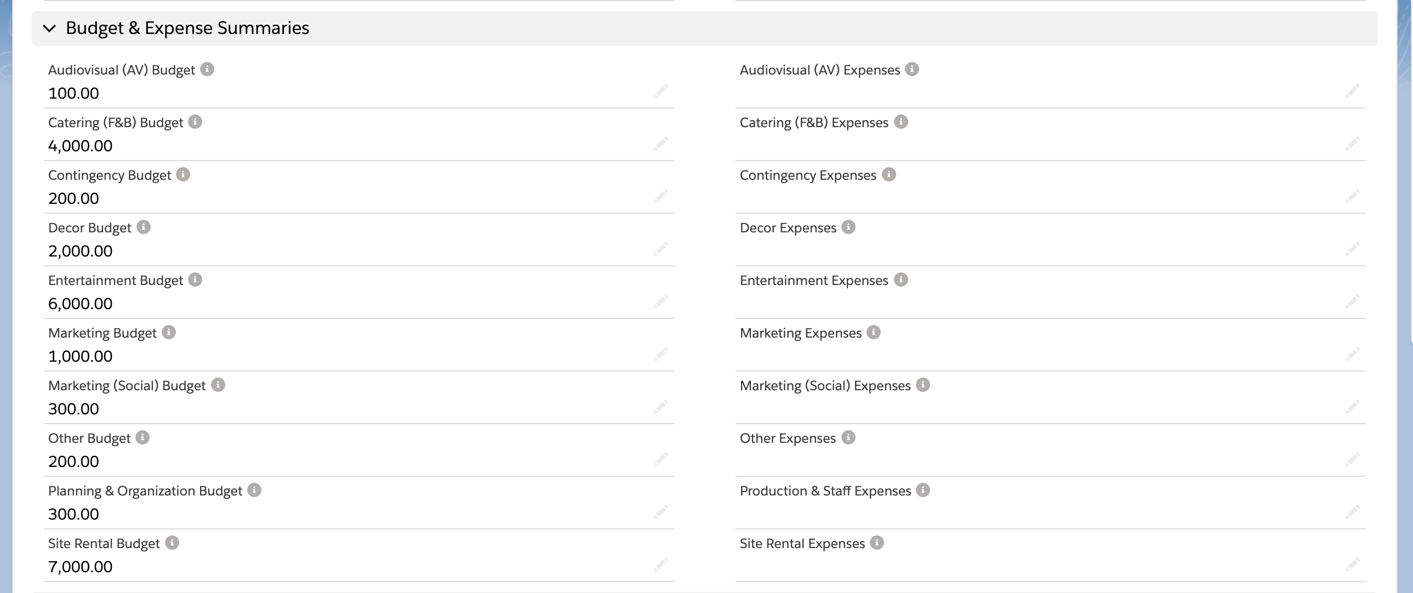Edit the Audiovisual (AV) Budget pencil icon

660,91
